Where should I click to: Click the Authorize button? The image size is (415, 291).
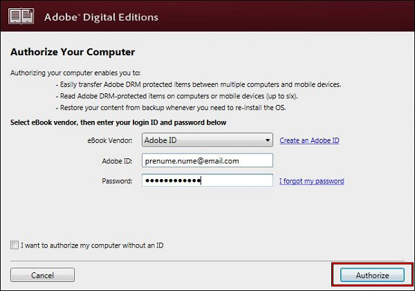tap(372, 275)
